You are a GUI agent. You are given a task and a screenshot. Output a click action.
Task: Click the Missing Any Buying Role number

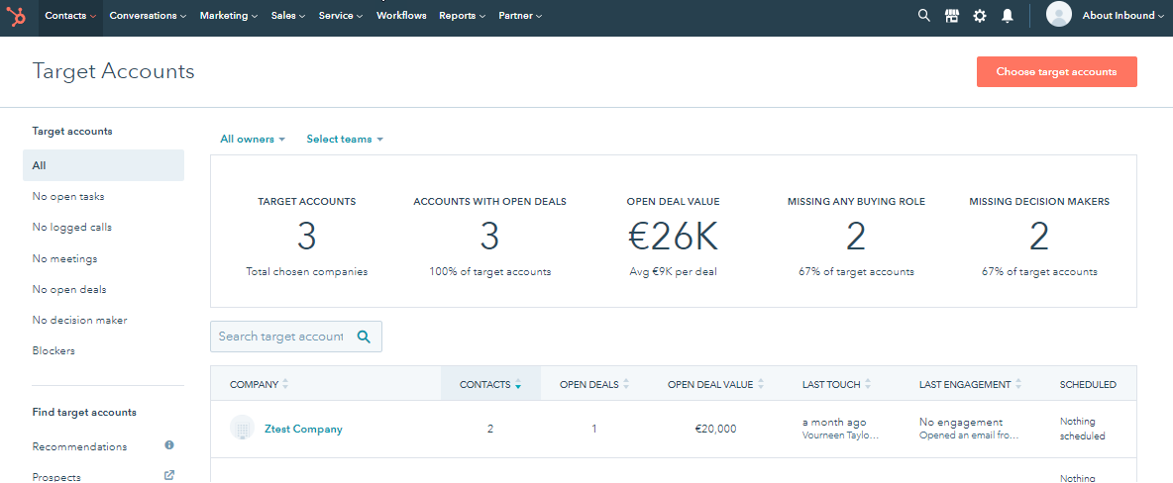coord(856,237)
